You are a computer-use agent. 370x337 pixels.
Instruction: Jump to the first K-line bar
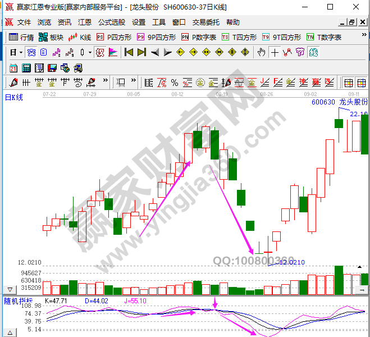129,53
